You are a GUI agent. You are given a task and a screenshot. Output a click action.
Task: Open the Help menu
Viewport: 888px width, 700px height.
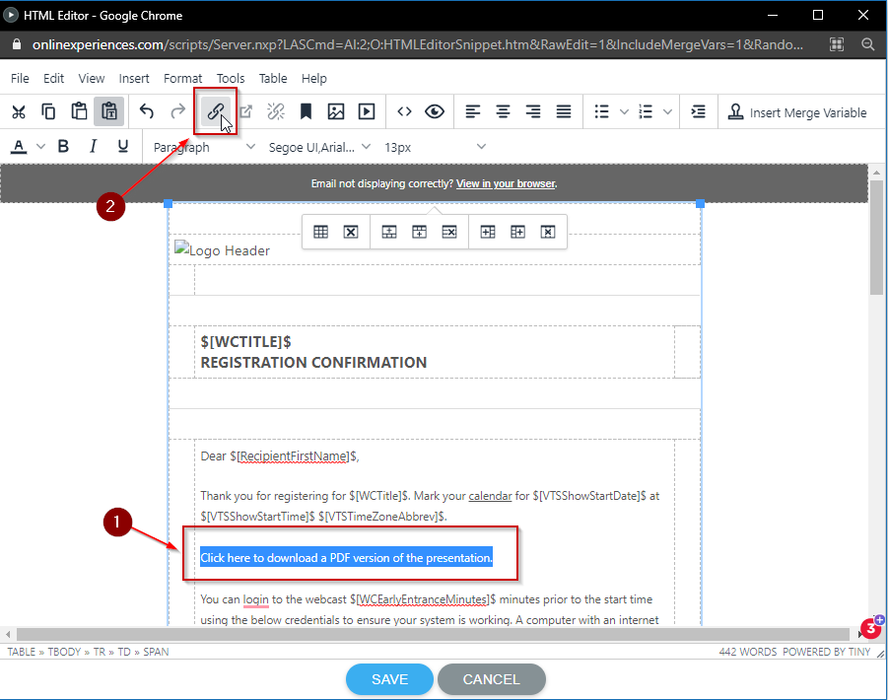click(x=313, y=78)
